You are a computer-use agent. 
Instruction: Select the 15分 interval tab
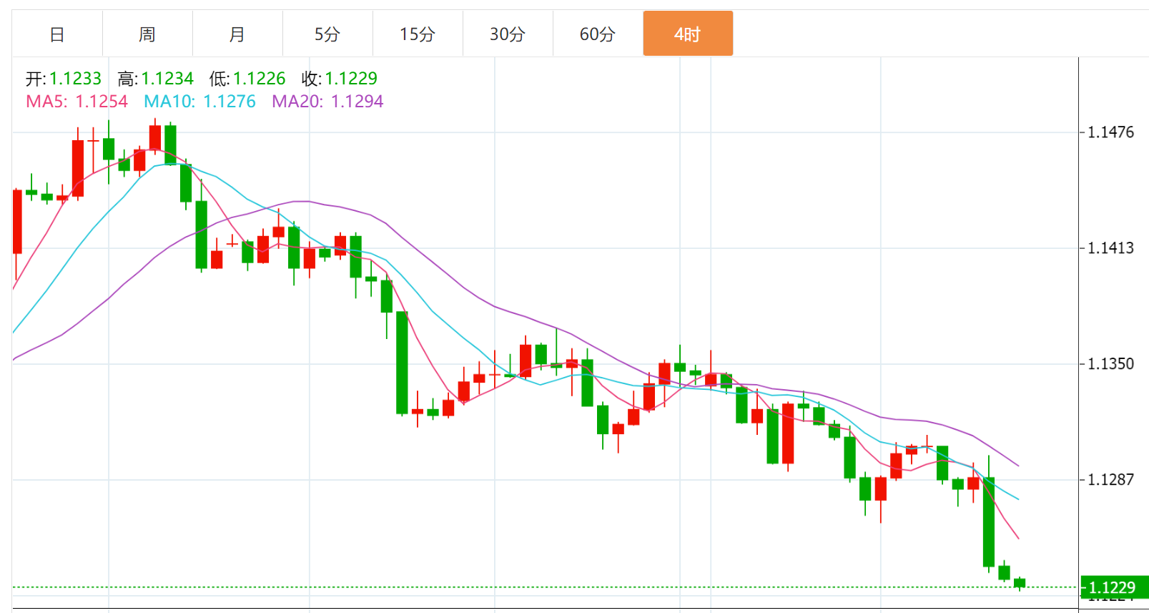tap(418, 34)
